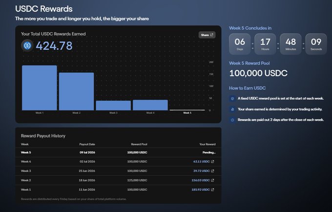Click the 125,000 USDC reward pool cell
The height and width of the screenshot is (212, 332).
click(137, 180)
